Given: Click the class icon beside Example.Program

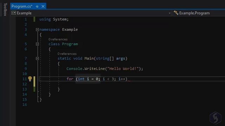Looking at the screenshot, I should (176, 13).
